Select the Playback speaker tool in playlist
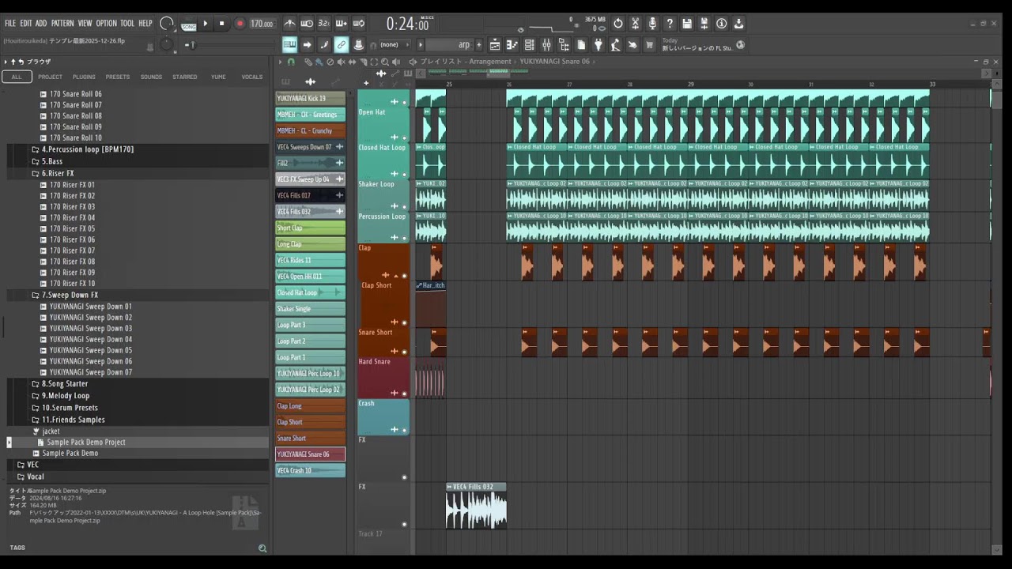1012x569 pixels. [x=395, y=62]
